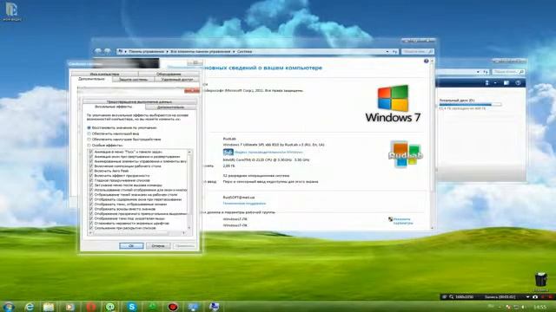Screen dimensions: 556x312
Task: Click 'Изменить параметры' link
Action: coord(403,221)
